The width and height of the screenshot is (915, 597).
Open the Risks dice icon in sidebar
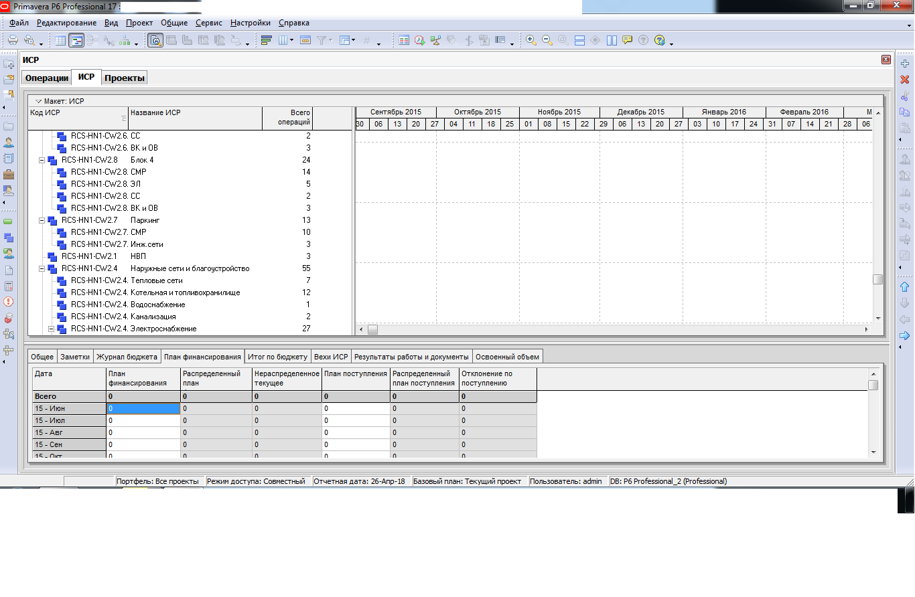[9, 318]
